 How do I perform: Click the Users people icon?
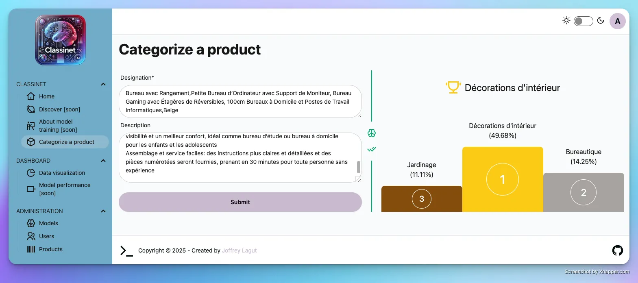31,236
